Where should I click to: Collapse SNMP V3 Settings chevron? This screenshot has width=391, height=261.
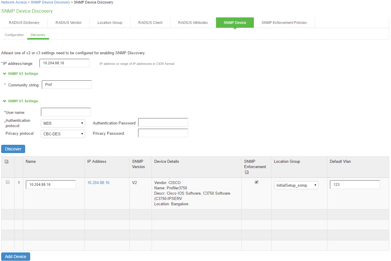[x=4, y=101]
